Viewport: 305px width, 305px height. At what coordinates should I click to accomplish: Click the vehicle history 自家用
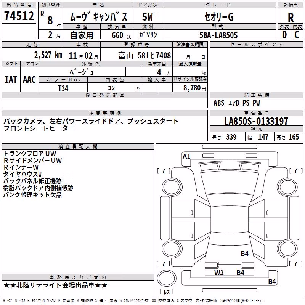tap(82, 35)
